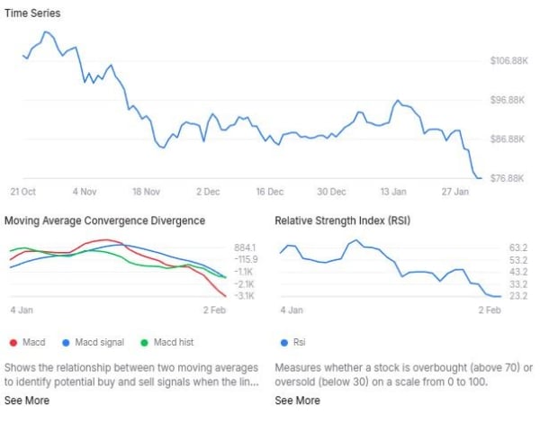Viewport: 540px width, 423px height.
Task: Click the Time Series heading
Action: tap(34, 13)
